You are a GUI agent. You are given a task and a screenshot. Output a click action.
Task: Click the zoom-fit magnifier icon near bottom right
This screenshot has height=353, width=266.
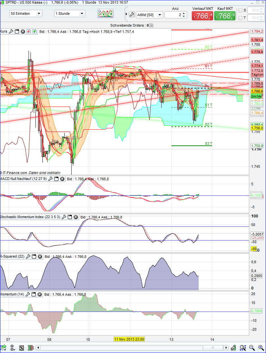click(x=243, y=348)
